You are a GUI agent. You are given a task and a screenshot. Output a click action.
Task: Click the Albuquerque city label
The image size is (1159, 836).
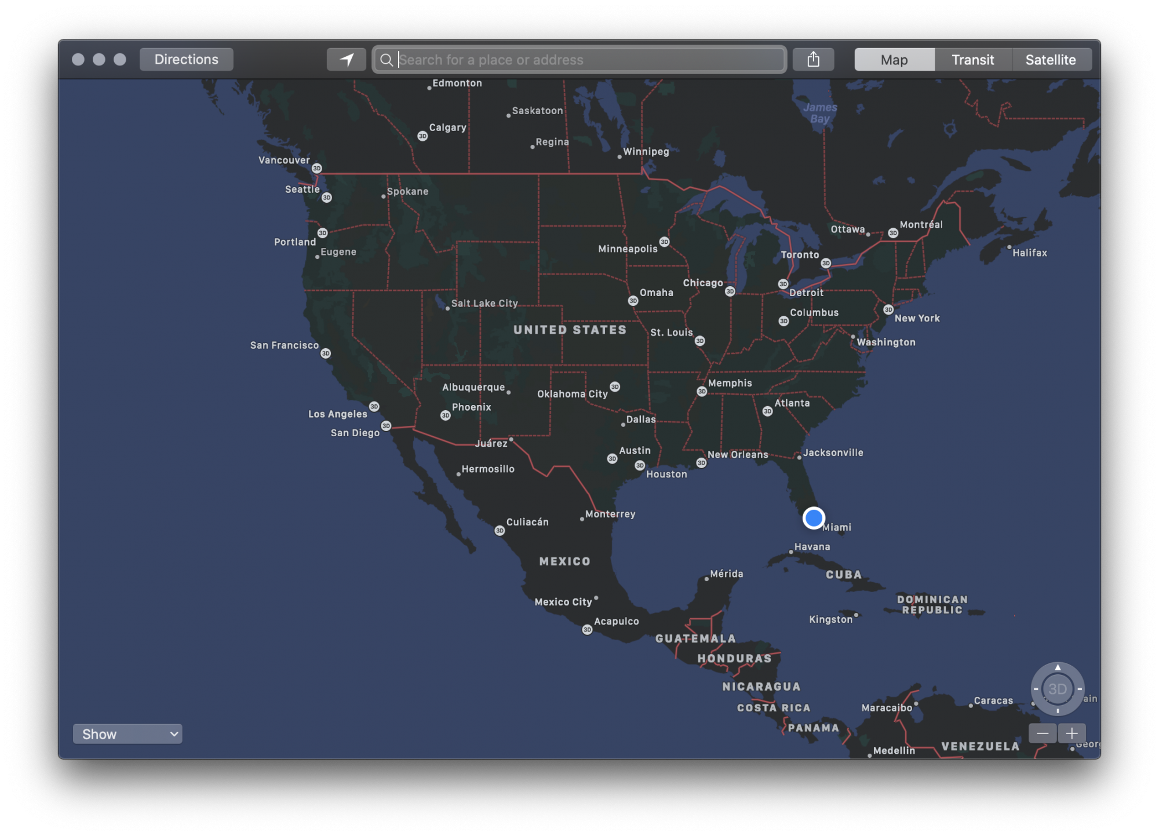coord(473,388)
